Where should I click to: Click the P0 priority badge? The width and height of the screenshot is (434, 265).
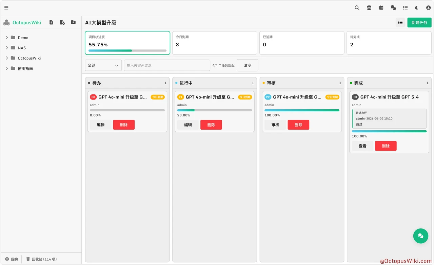point(93,97)
